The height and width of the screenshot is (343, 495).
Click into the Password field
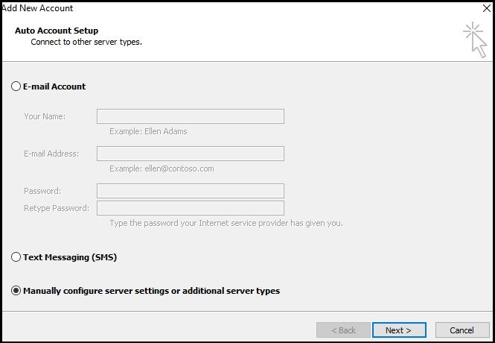click(x=191, y=191)
